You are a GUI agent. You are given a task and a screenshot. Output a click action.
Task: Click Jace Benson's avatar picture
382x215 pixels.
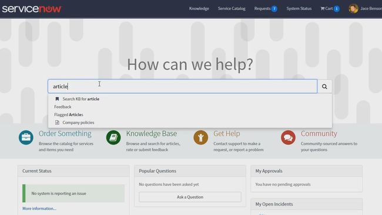(x=353, y=9)
